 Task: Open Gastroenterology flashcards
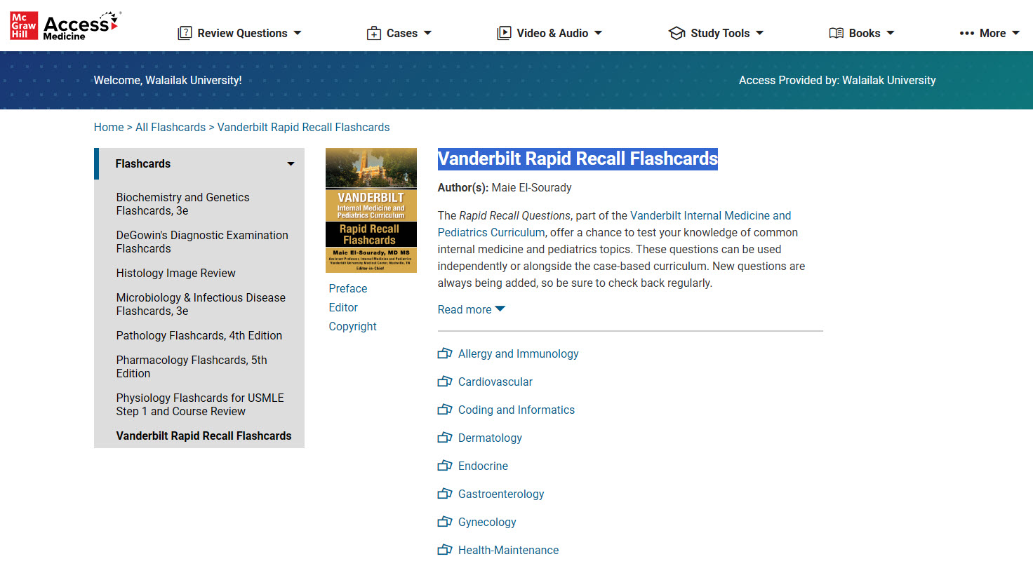501,494
